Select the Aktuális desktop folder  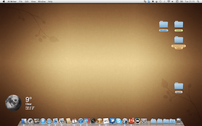[x=164, y=26]
